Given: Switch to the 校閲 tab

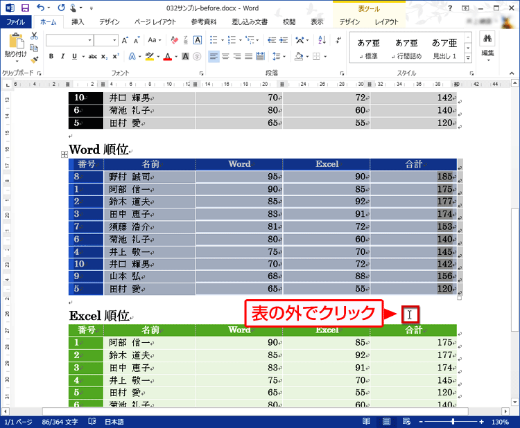Looking at the screenshot, I should pyautogui.click(x=289, y=22).
